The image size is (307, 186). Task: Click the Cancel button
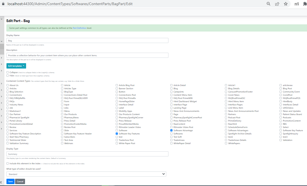(x=20, y=181)
